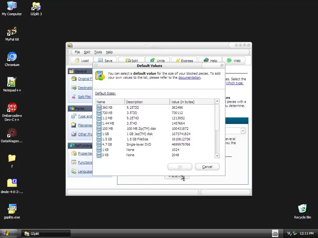Screen dimensions: 318x238
Task: Launch the GSplit 3 desktop shortcut
Action: [x=36, y=8]
